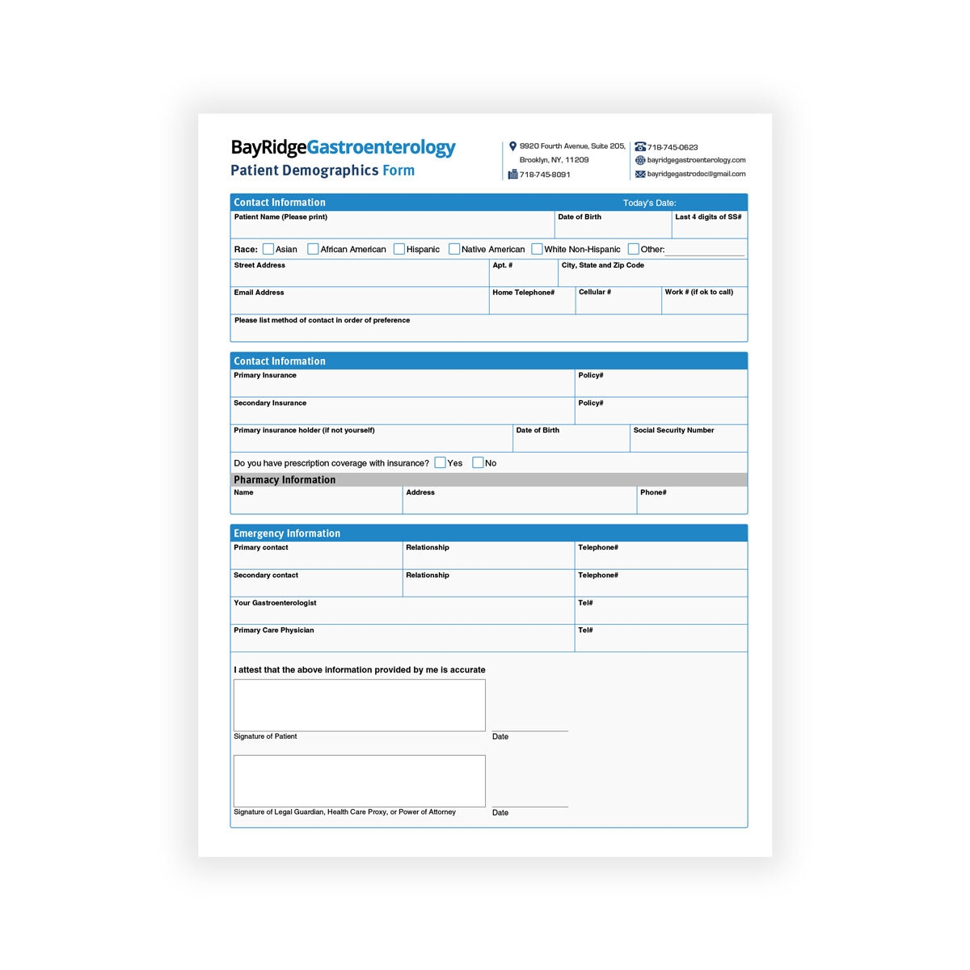
Task: Click the Legal Guardian signature box
Action: click(360, 781)
